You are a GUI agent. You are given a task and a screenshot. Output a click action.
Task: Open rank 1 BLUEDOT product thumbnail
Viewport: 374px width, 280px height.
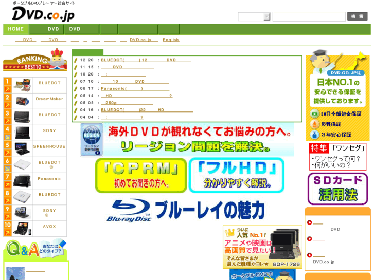point(22,85)
